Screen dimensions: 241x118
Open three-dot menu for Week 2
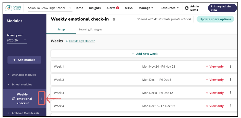230,80
